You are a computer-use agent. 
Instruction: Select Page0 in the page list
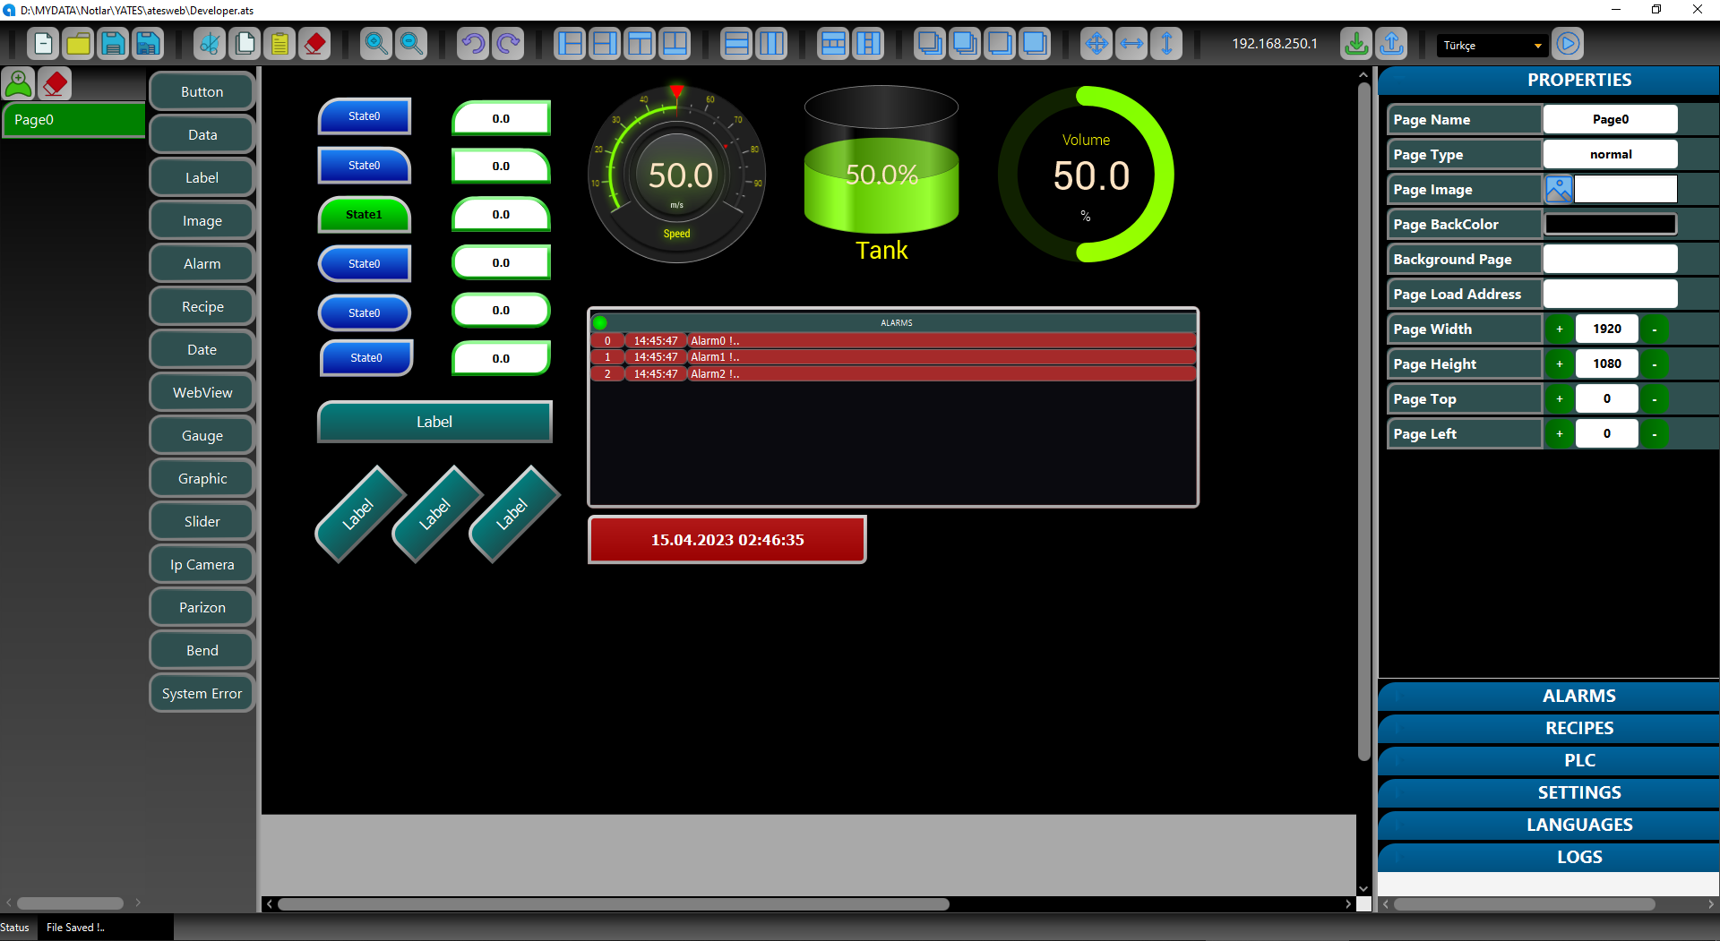coord(73,120)
